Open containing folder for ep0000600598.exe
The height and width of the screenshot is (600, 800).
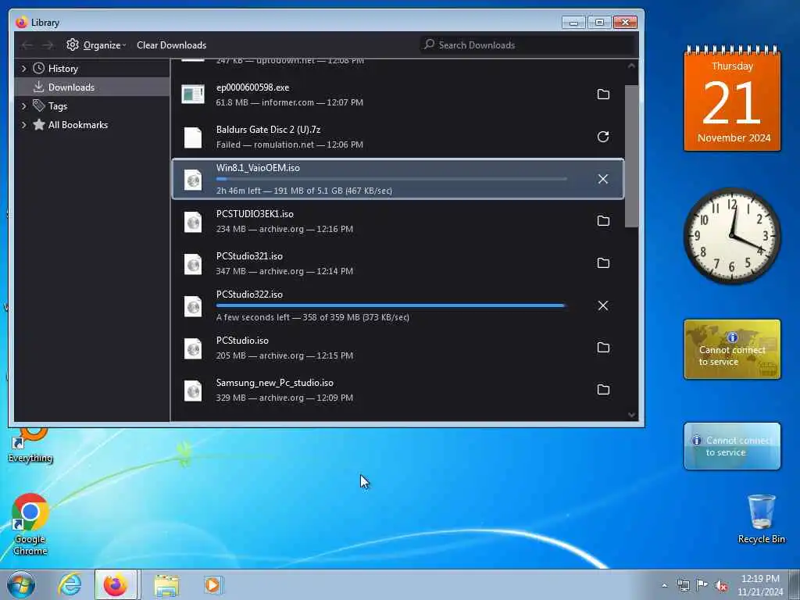[x=603, y=95]
